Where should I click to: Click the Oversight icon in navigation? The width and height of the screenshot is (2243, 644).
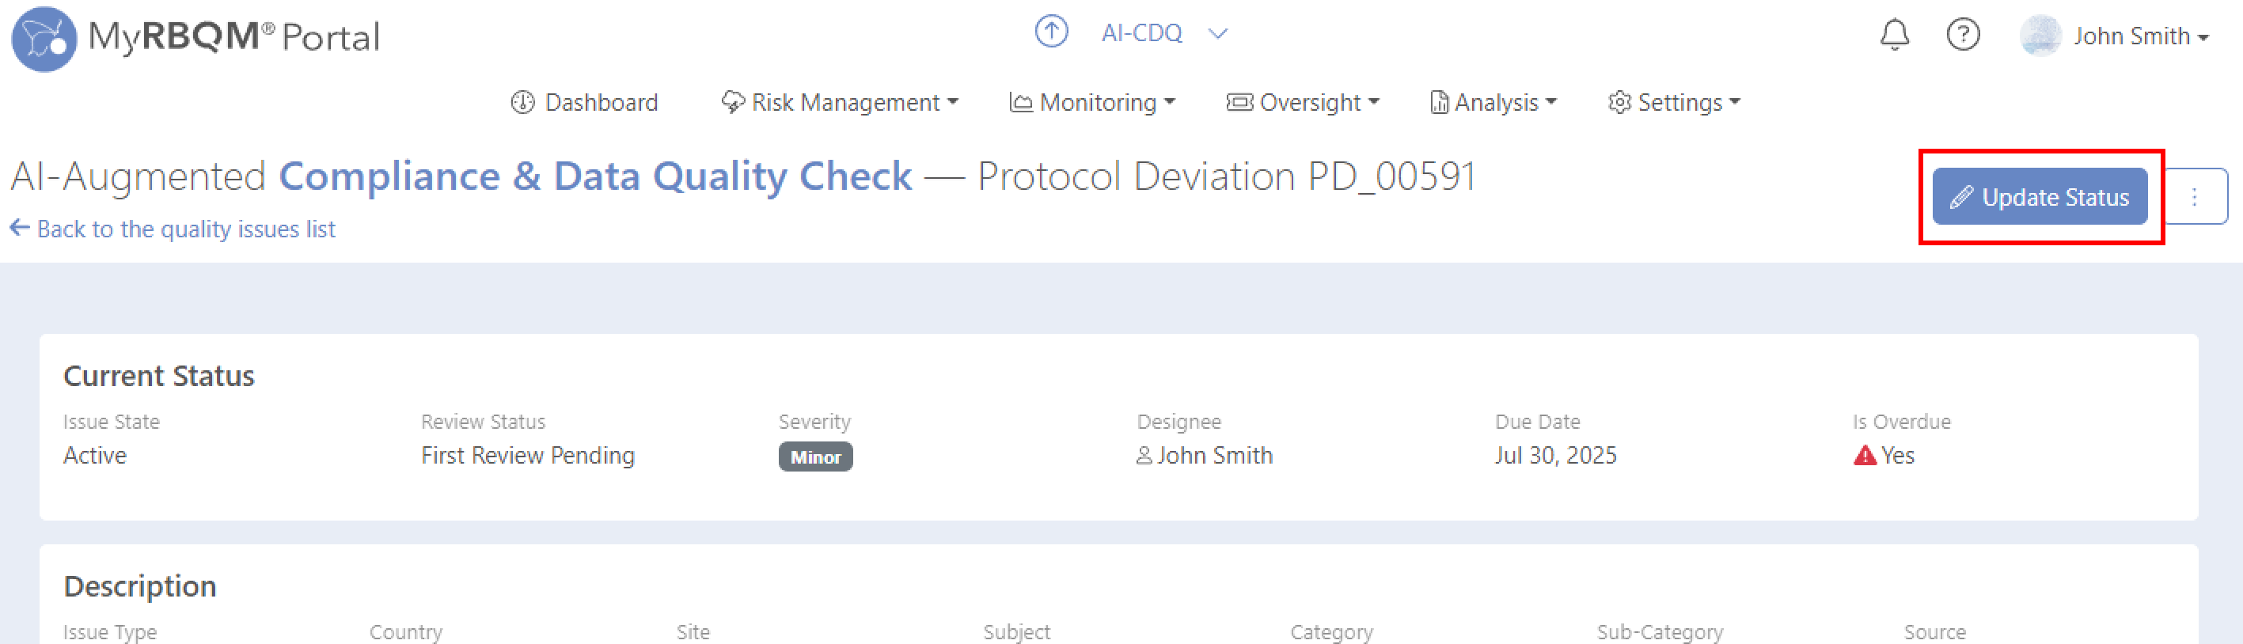(1240, 103)
